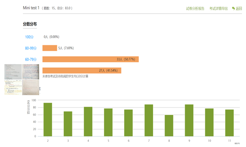Open the bottom-right paper photo thumbnail
The image size is (246, 147).
30,88
